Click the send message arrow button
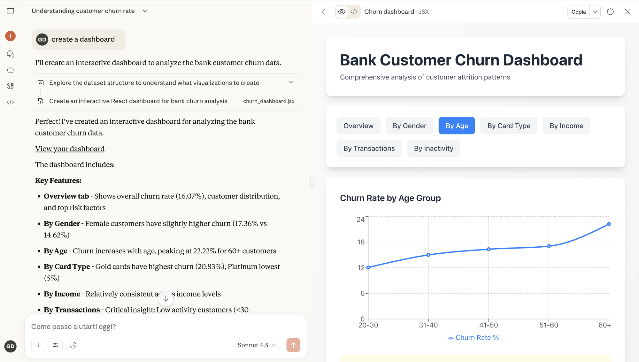639x362 pixels. (x=293, y=345)
